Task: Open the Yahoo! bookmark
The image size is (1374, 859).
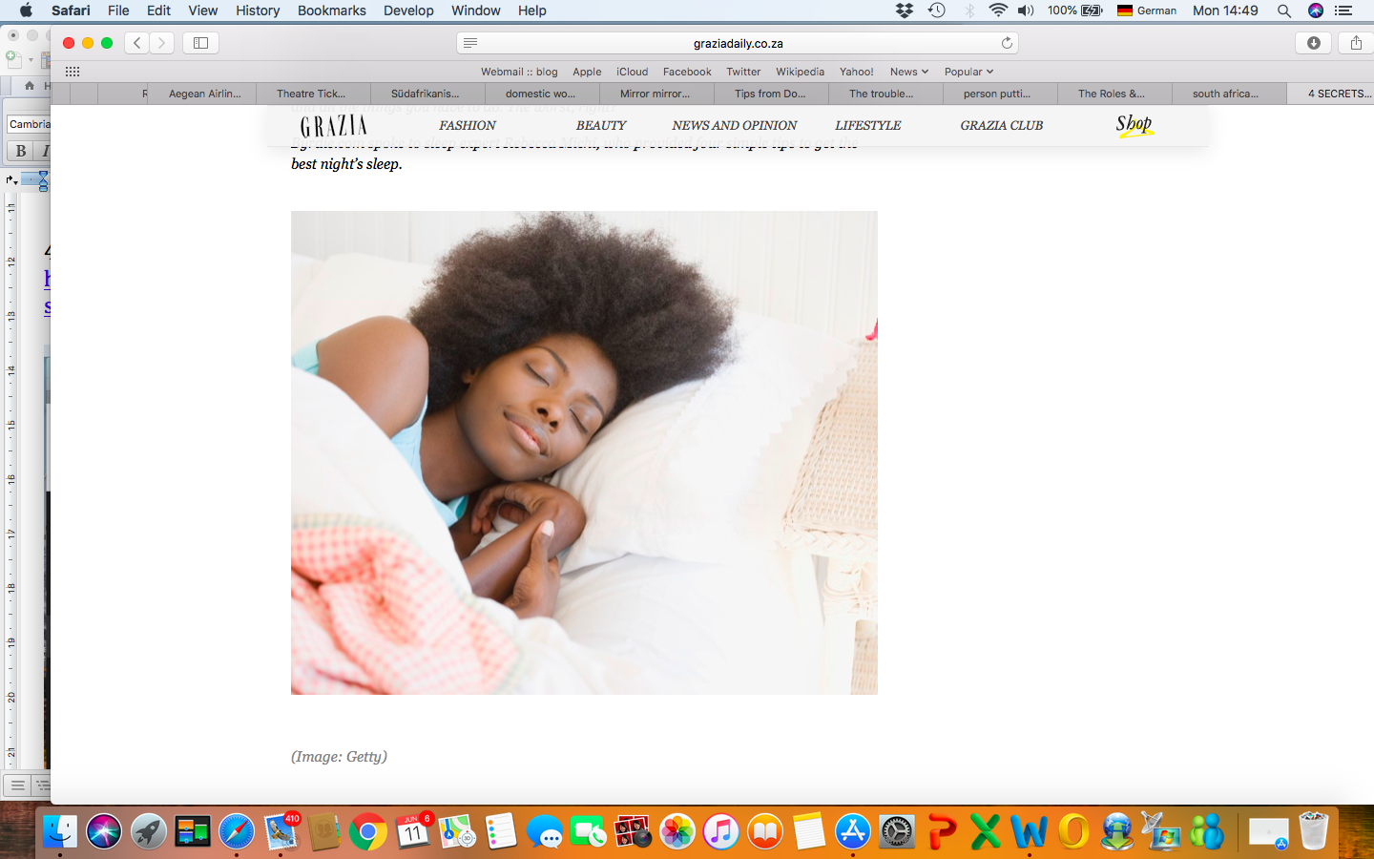Action: point(856,72)
